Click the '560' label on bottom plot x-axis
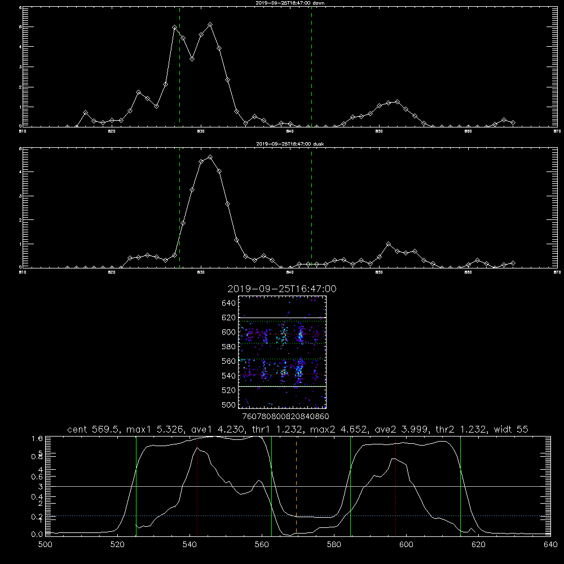This screenshot has width=564, height=564. [262, 545]
